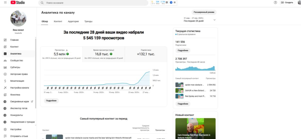Click the Новый контент heading
301x139 pixels.
point(185,115)
